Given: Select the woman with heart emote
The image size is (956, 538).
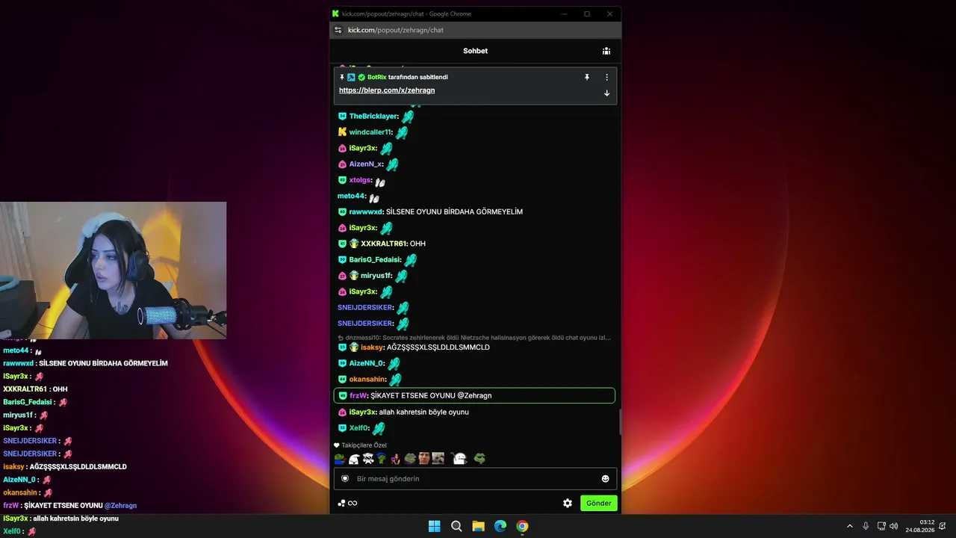Looking at the screenshot, I should (x=395, y=458).
